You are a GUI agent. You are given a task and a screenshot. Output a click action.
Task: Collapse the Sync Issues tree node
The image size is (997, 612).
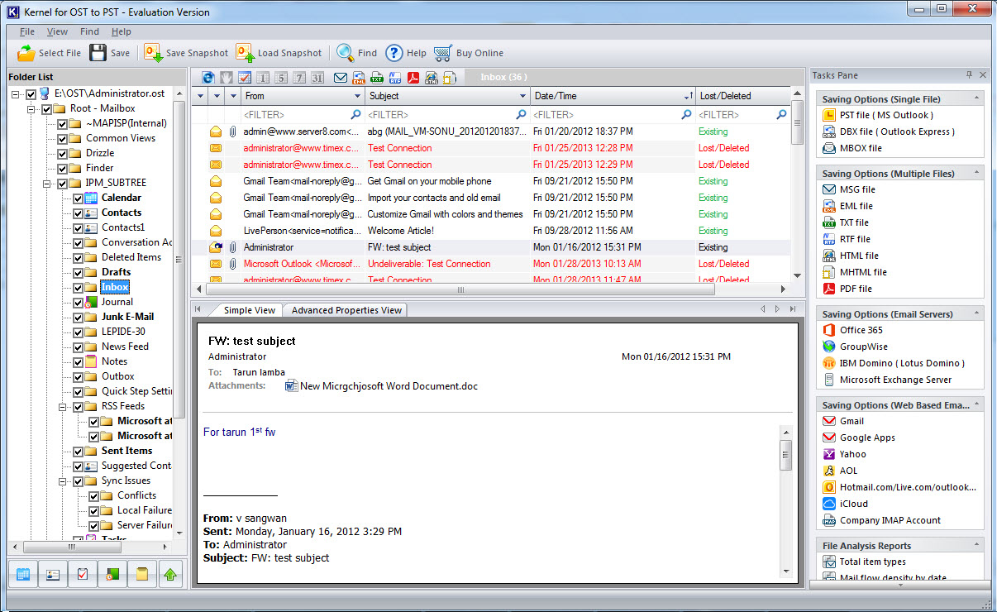[x=63, y=481]
